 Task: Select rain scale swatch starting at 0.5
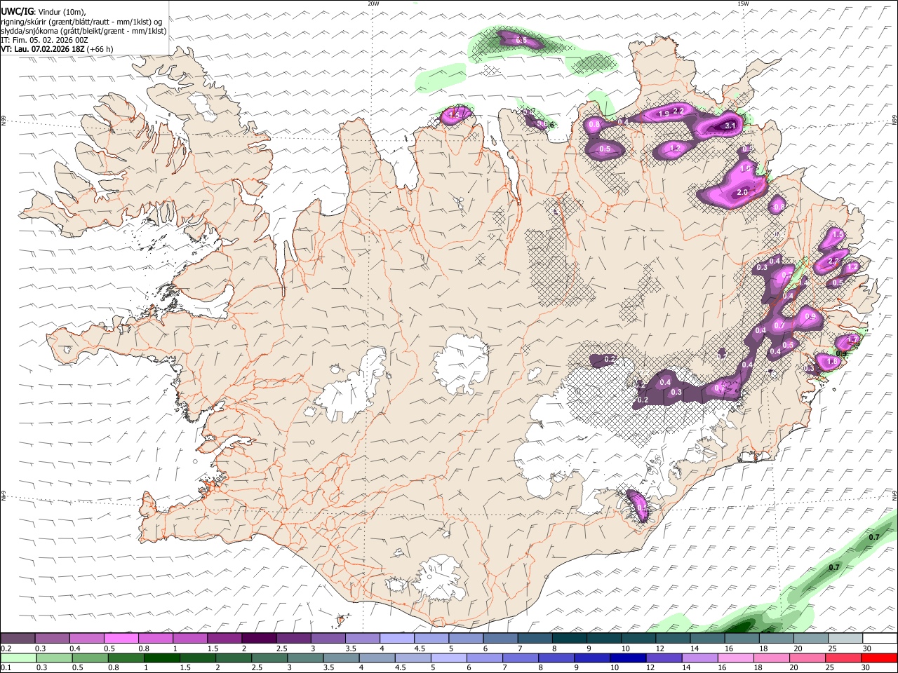(x=90, y=658)
